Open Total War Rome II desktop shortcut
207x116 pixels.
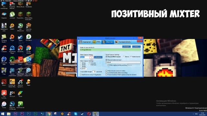(x=28, y=27)
